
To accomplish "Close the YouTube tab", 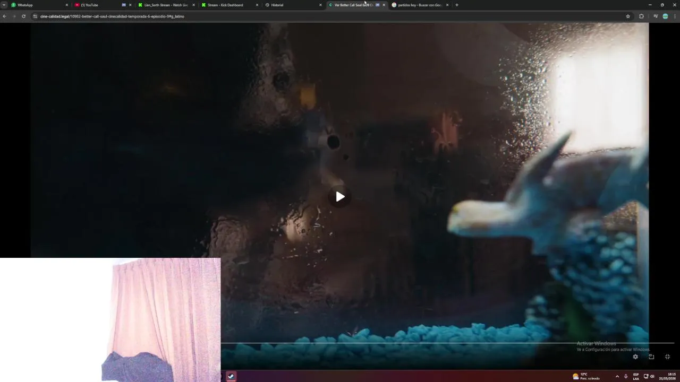I will tap(130, 5).
